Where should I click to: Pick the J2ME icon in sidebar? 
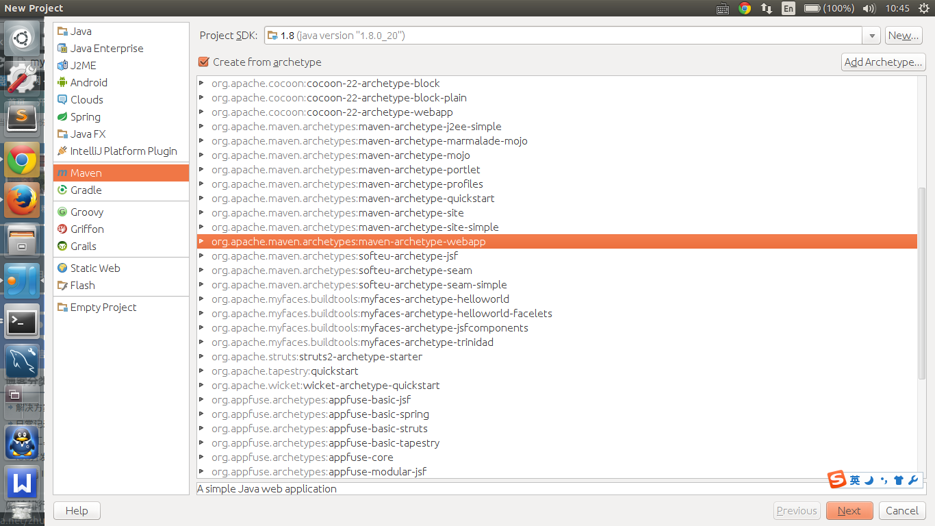click(x=63, y=66)
